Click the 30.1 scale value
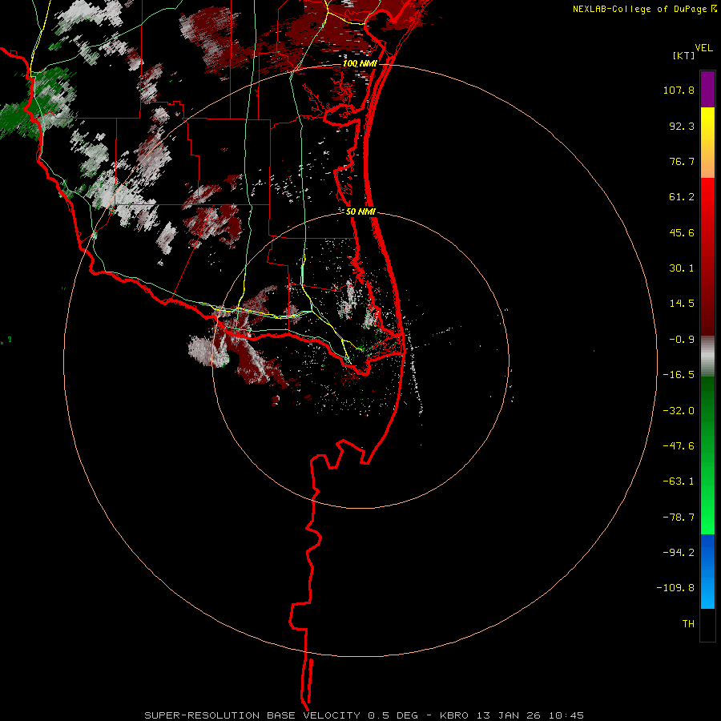721x721 pixels. [x=682, y=268]
